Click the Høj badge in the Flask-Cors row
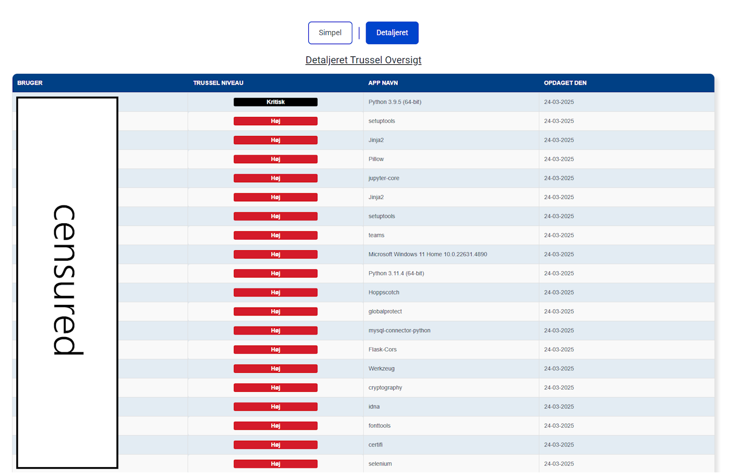 pyautogui.click(x=276, y=350)
